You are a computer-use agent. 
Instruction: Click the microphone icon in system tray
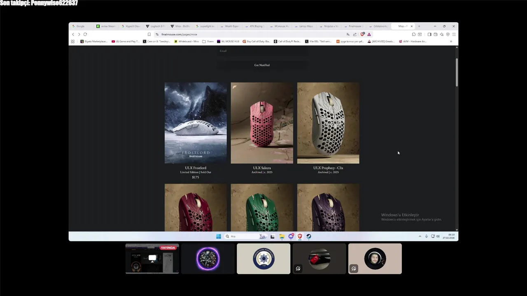(x=427, y=236)
